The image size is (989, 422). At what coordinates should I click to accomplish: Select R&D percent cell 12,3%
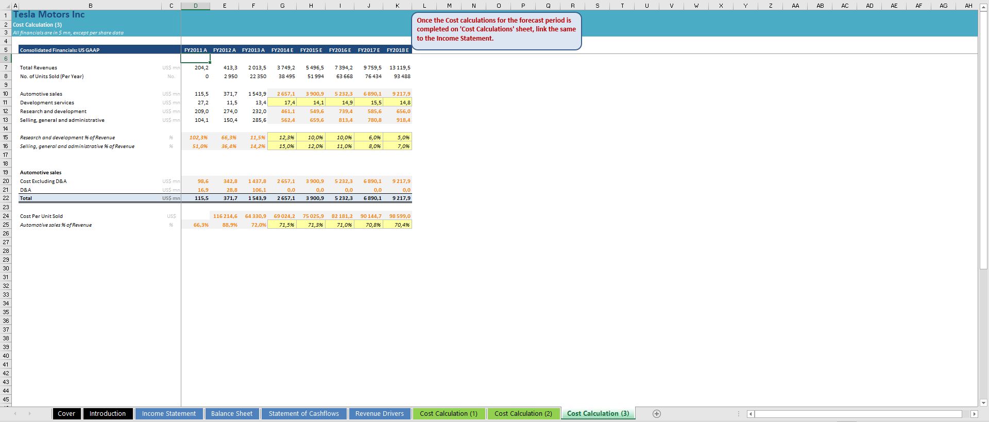282,138
